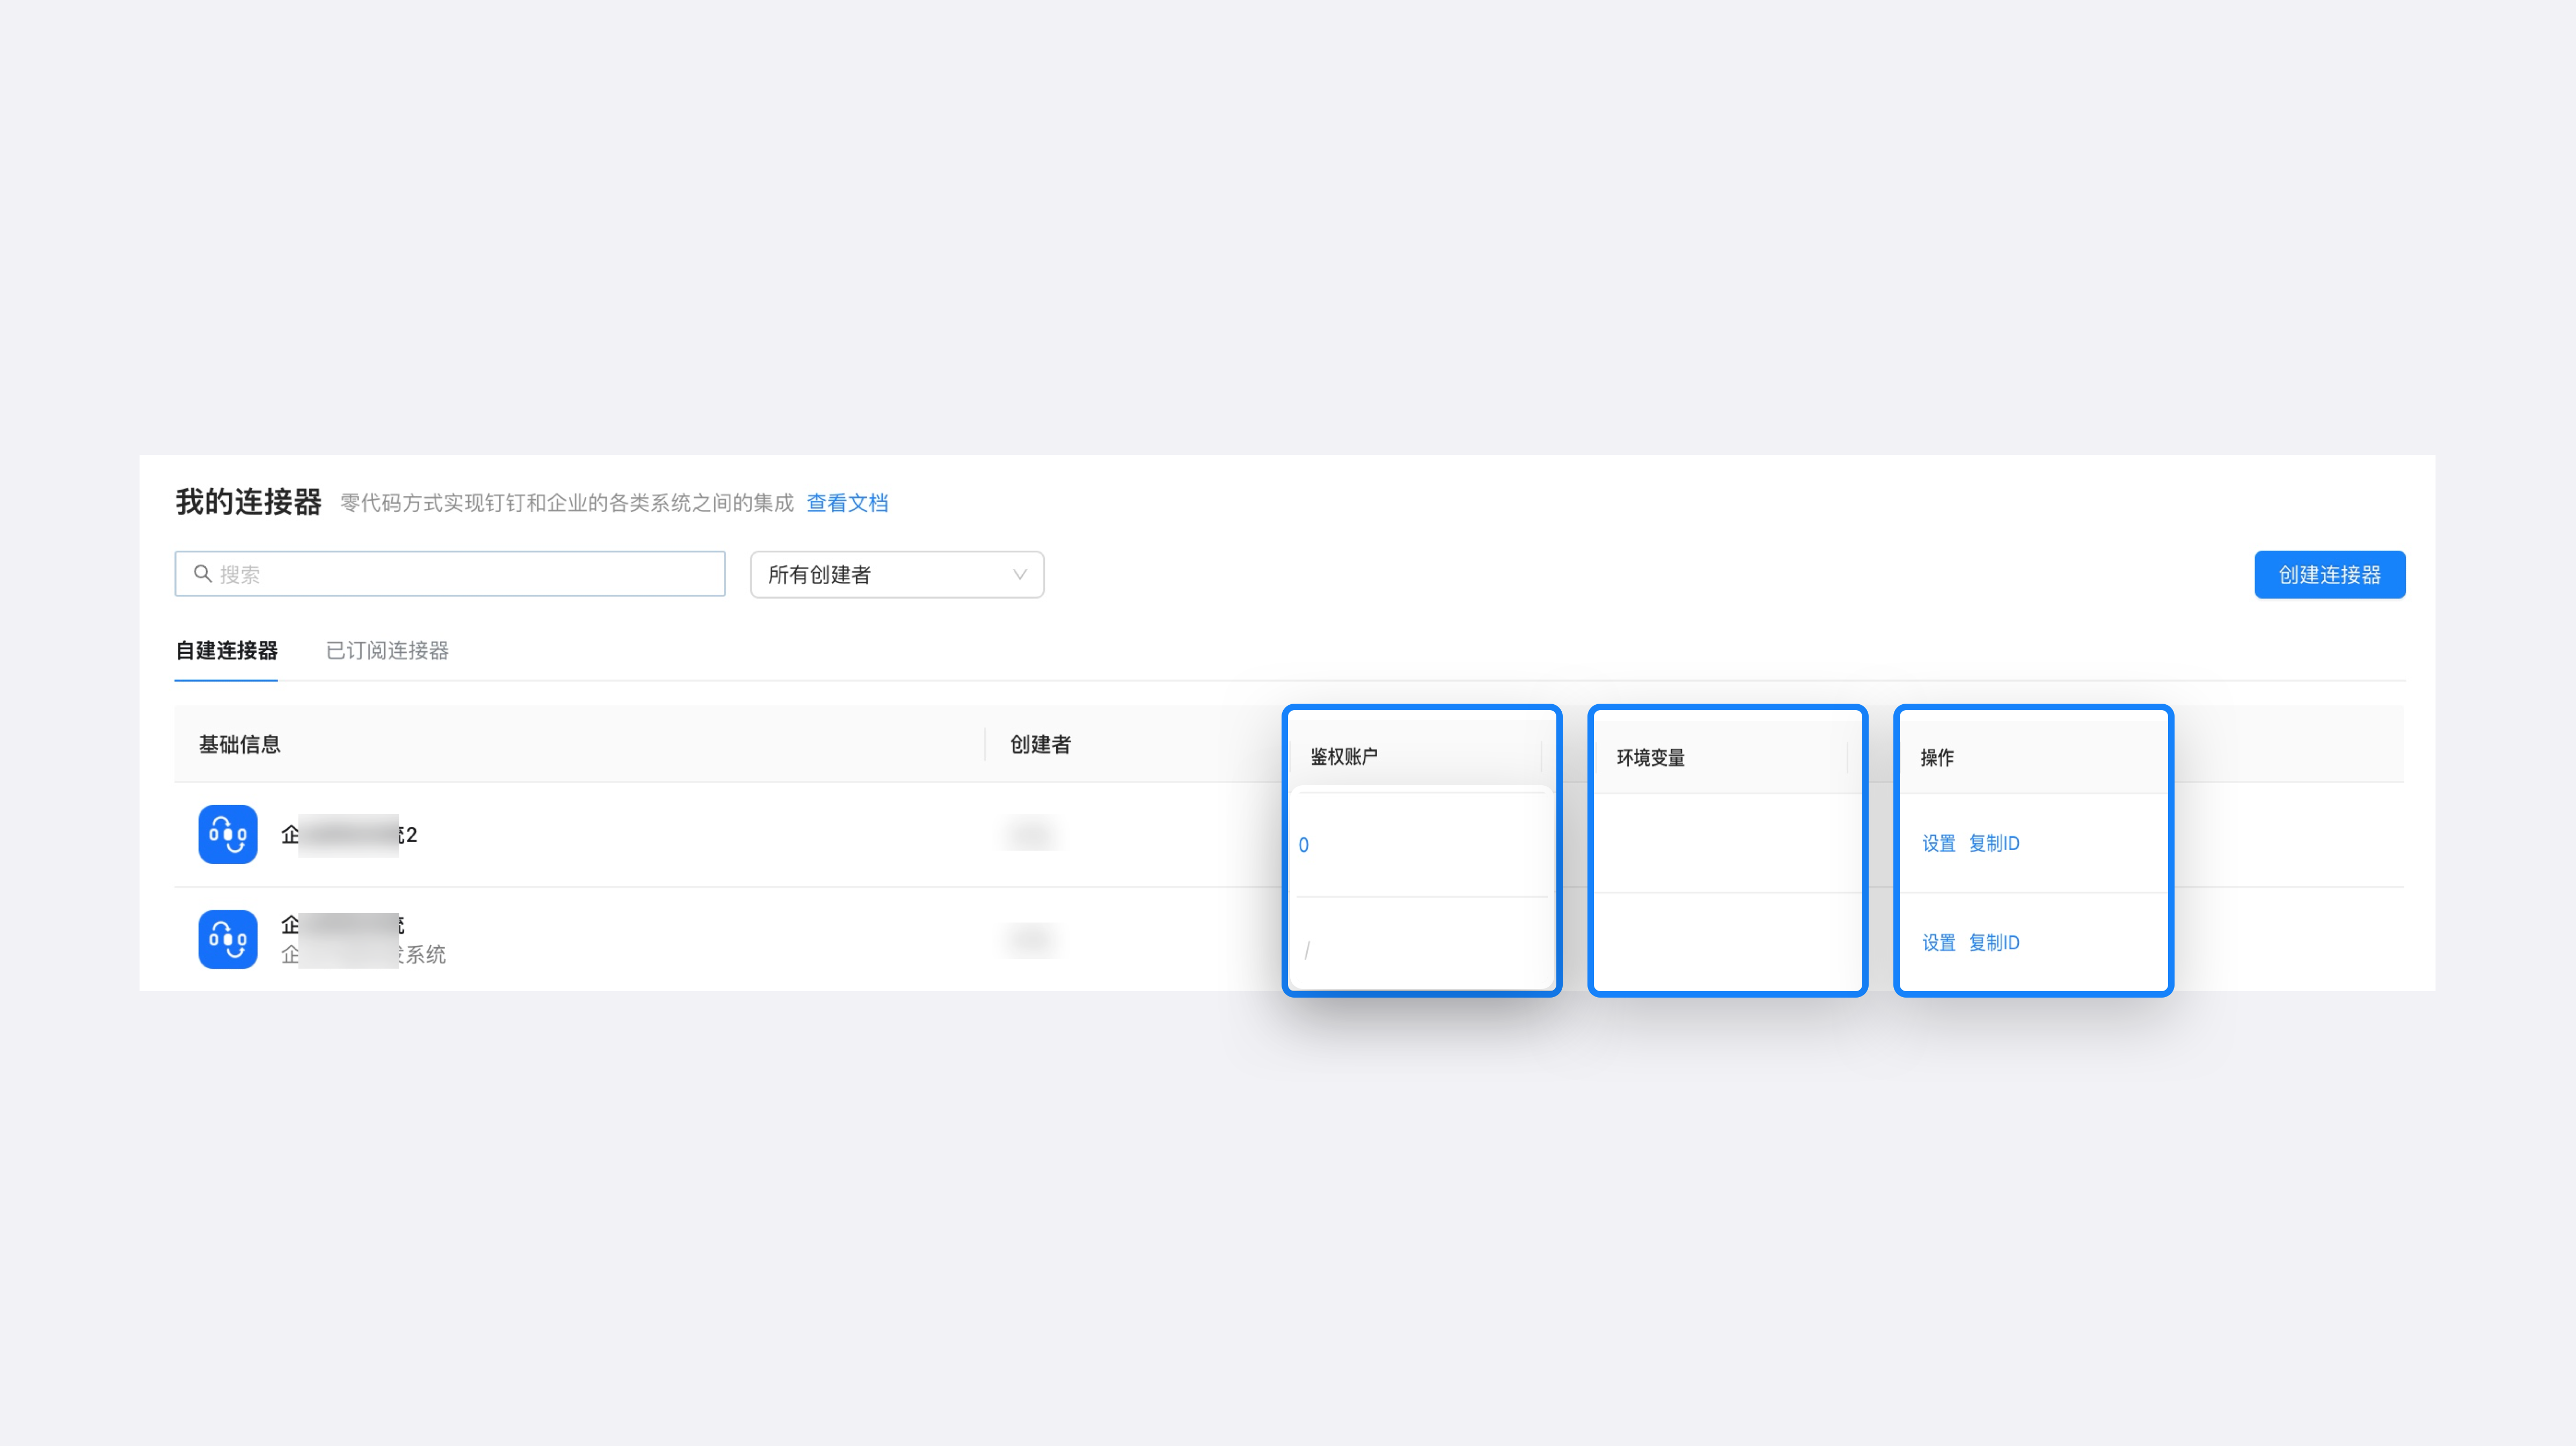2576x1446 pixels.
Task: Click the first connector's blue robot icon
Action: pyautogui.click(x=228, y=835)
